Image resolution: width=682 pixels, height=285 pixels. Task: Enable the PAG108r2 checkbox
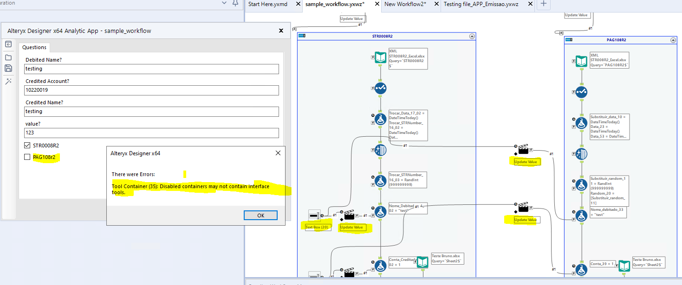pyautogui.click(x=27, y=157)
